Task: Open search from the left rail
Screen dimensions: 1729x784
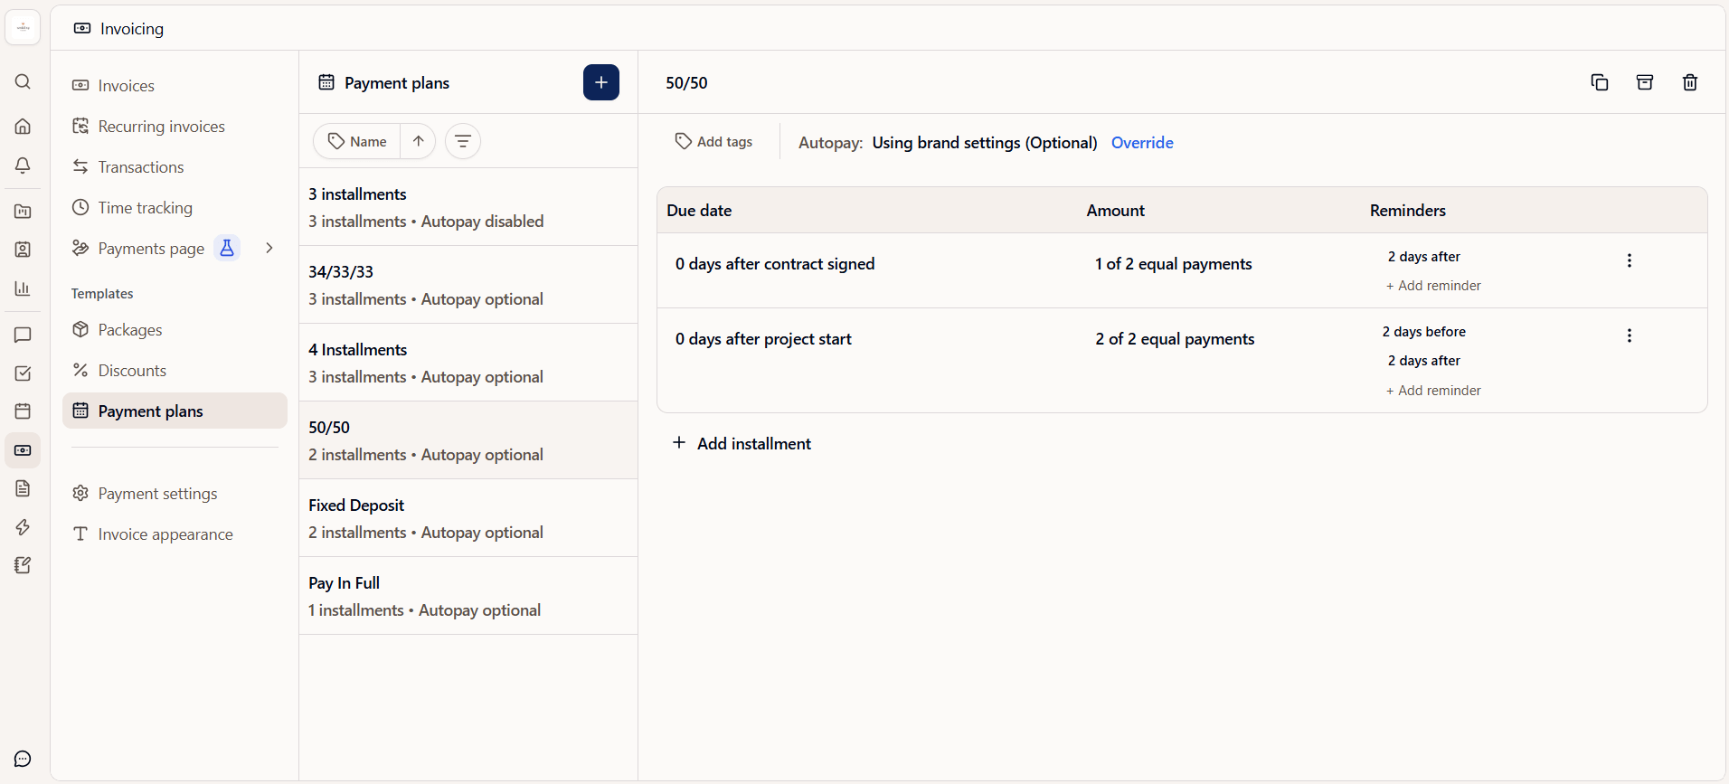Action: tap(23, 82)
